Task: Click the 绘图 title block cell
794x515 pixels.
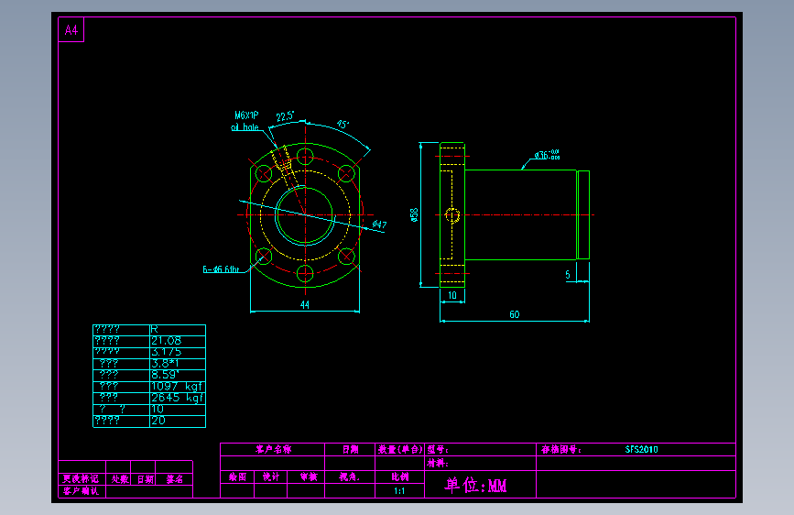Action: pyautogui.click(x=237, y=477)
